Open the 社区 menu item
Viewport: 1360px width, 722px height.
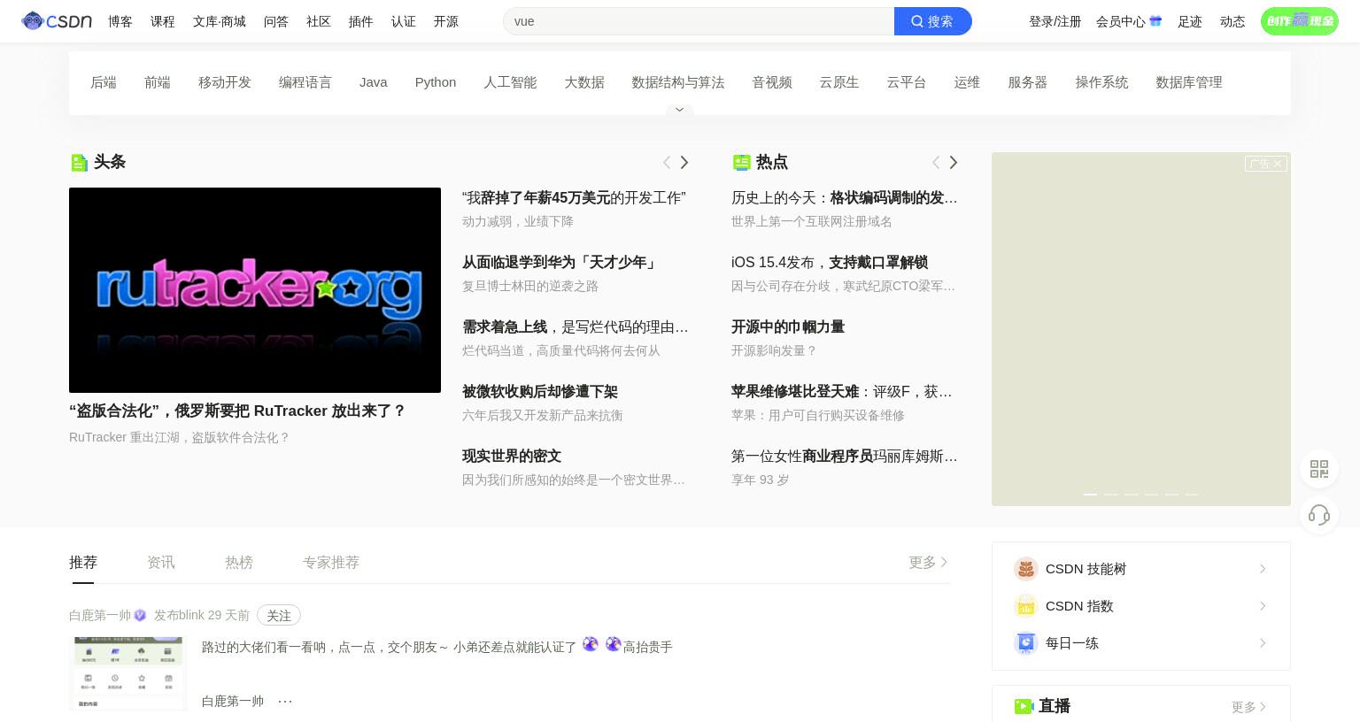pyautogui.click(x=319, y=21)
